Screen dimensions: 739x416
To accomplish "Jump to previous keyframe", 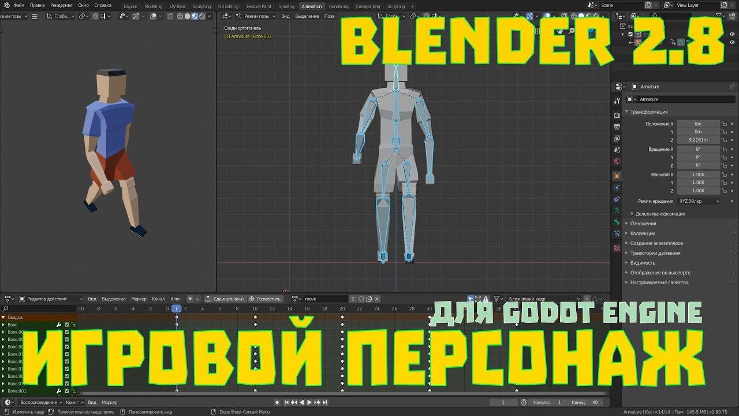I will coord(294,402).
